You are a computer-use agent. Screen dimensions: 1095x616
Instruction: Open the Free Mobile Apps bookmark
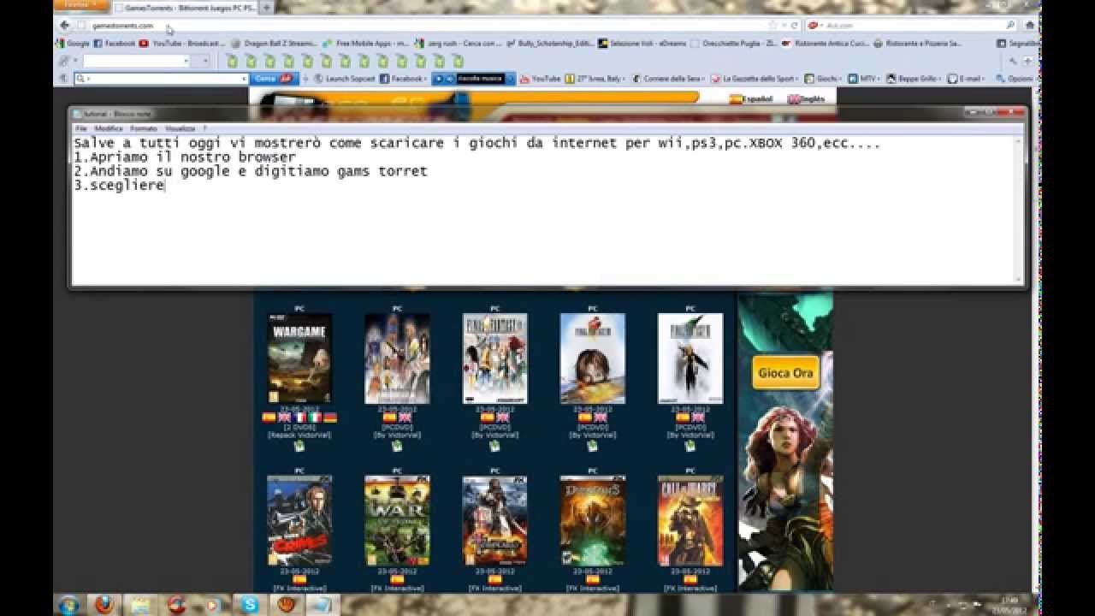tap(366, 43)
